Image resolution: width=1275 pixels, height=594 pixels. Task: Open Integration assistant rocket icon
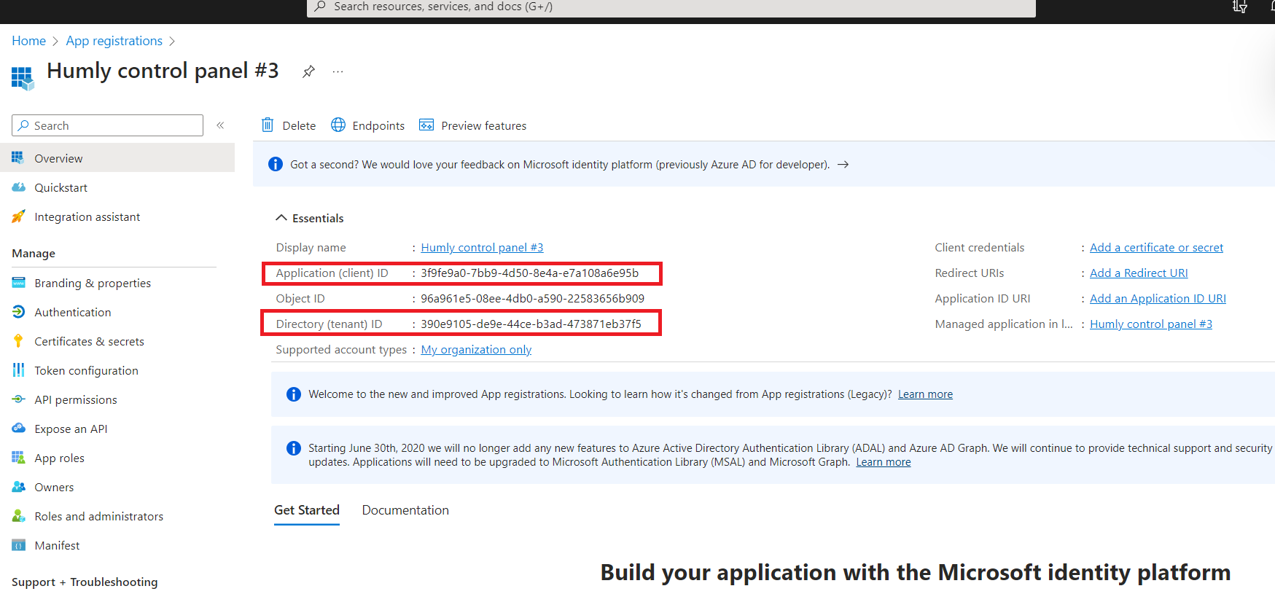[19, 216]
